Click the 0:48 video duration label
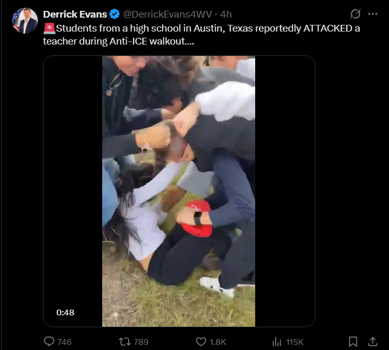The width and height of the screenshot is (389, 350). click(65, 313)
